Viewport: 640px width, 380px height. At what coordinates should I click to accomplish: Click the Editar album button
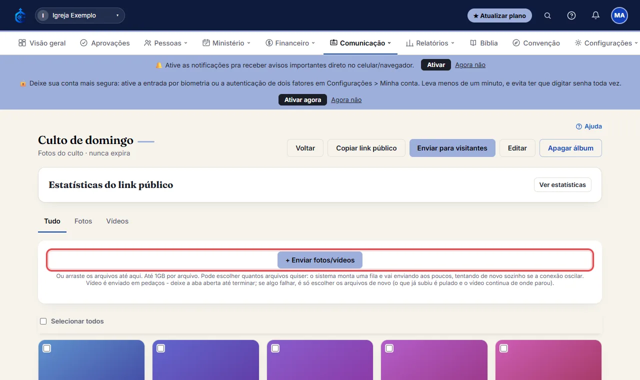[517, 148]
